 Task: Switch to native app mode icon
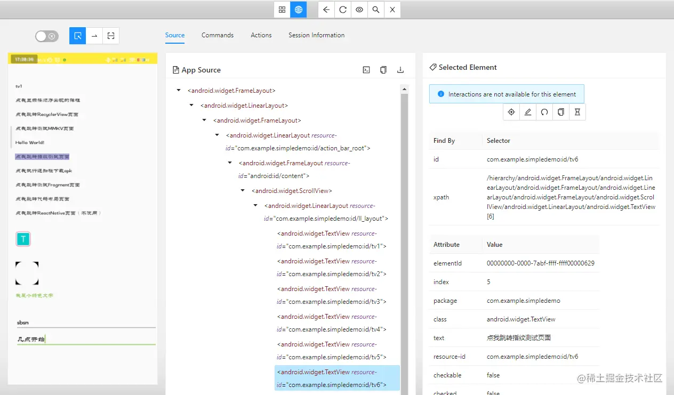click(282, 10)
